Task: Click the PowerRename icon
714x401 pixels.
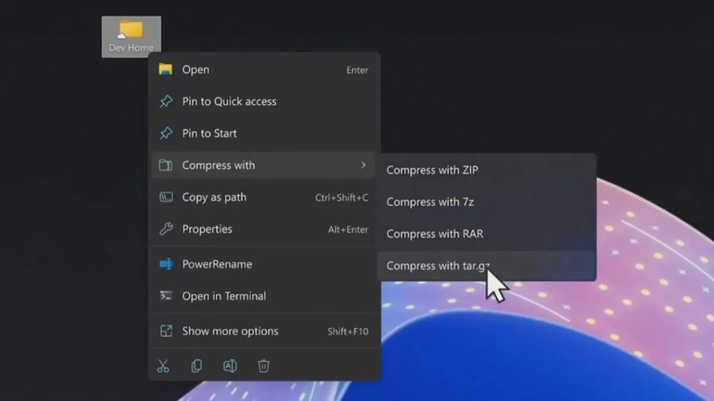Action: coord(167,264)
